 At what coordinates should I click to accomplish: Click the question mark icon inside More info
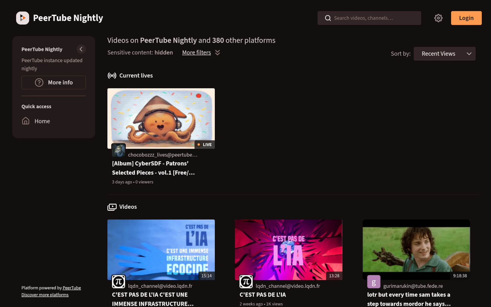point(39,82)
